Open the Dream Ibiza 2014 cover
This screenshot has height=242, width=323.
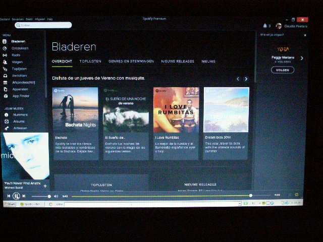226,109
